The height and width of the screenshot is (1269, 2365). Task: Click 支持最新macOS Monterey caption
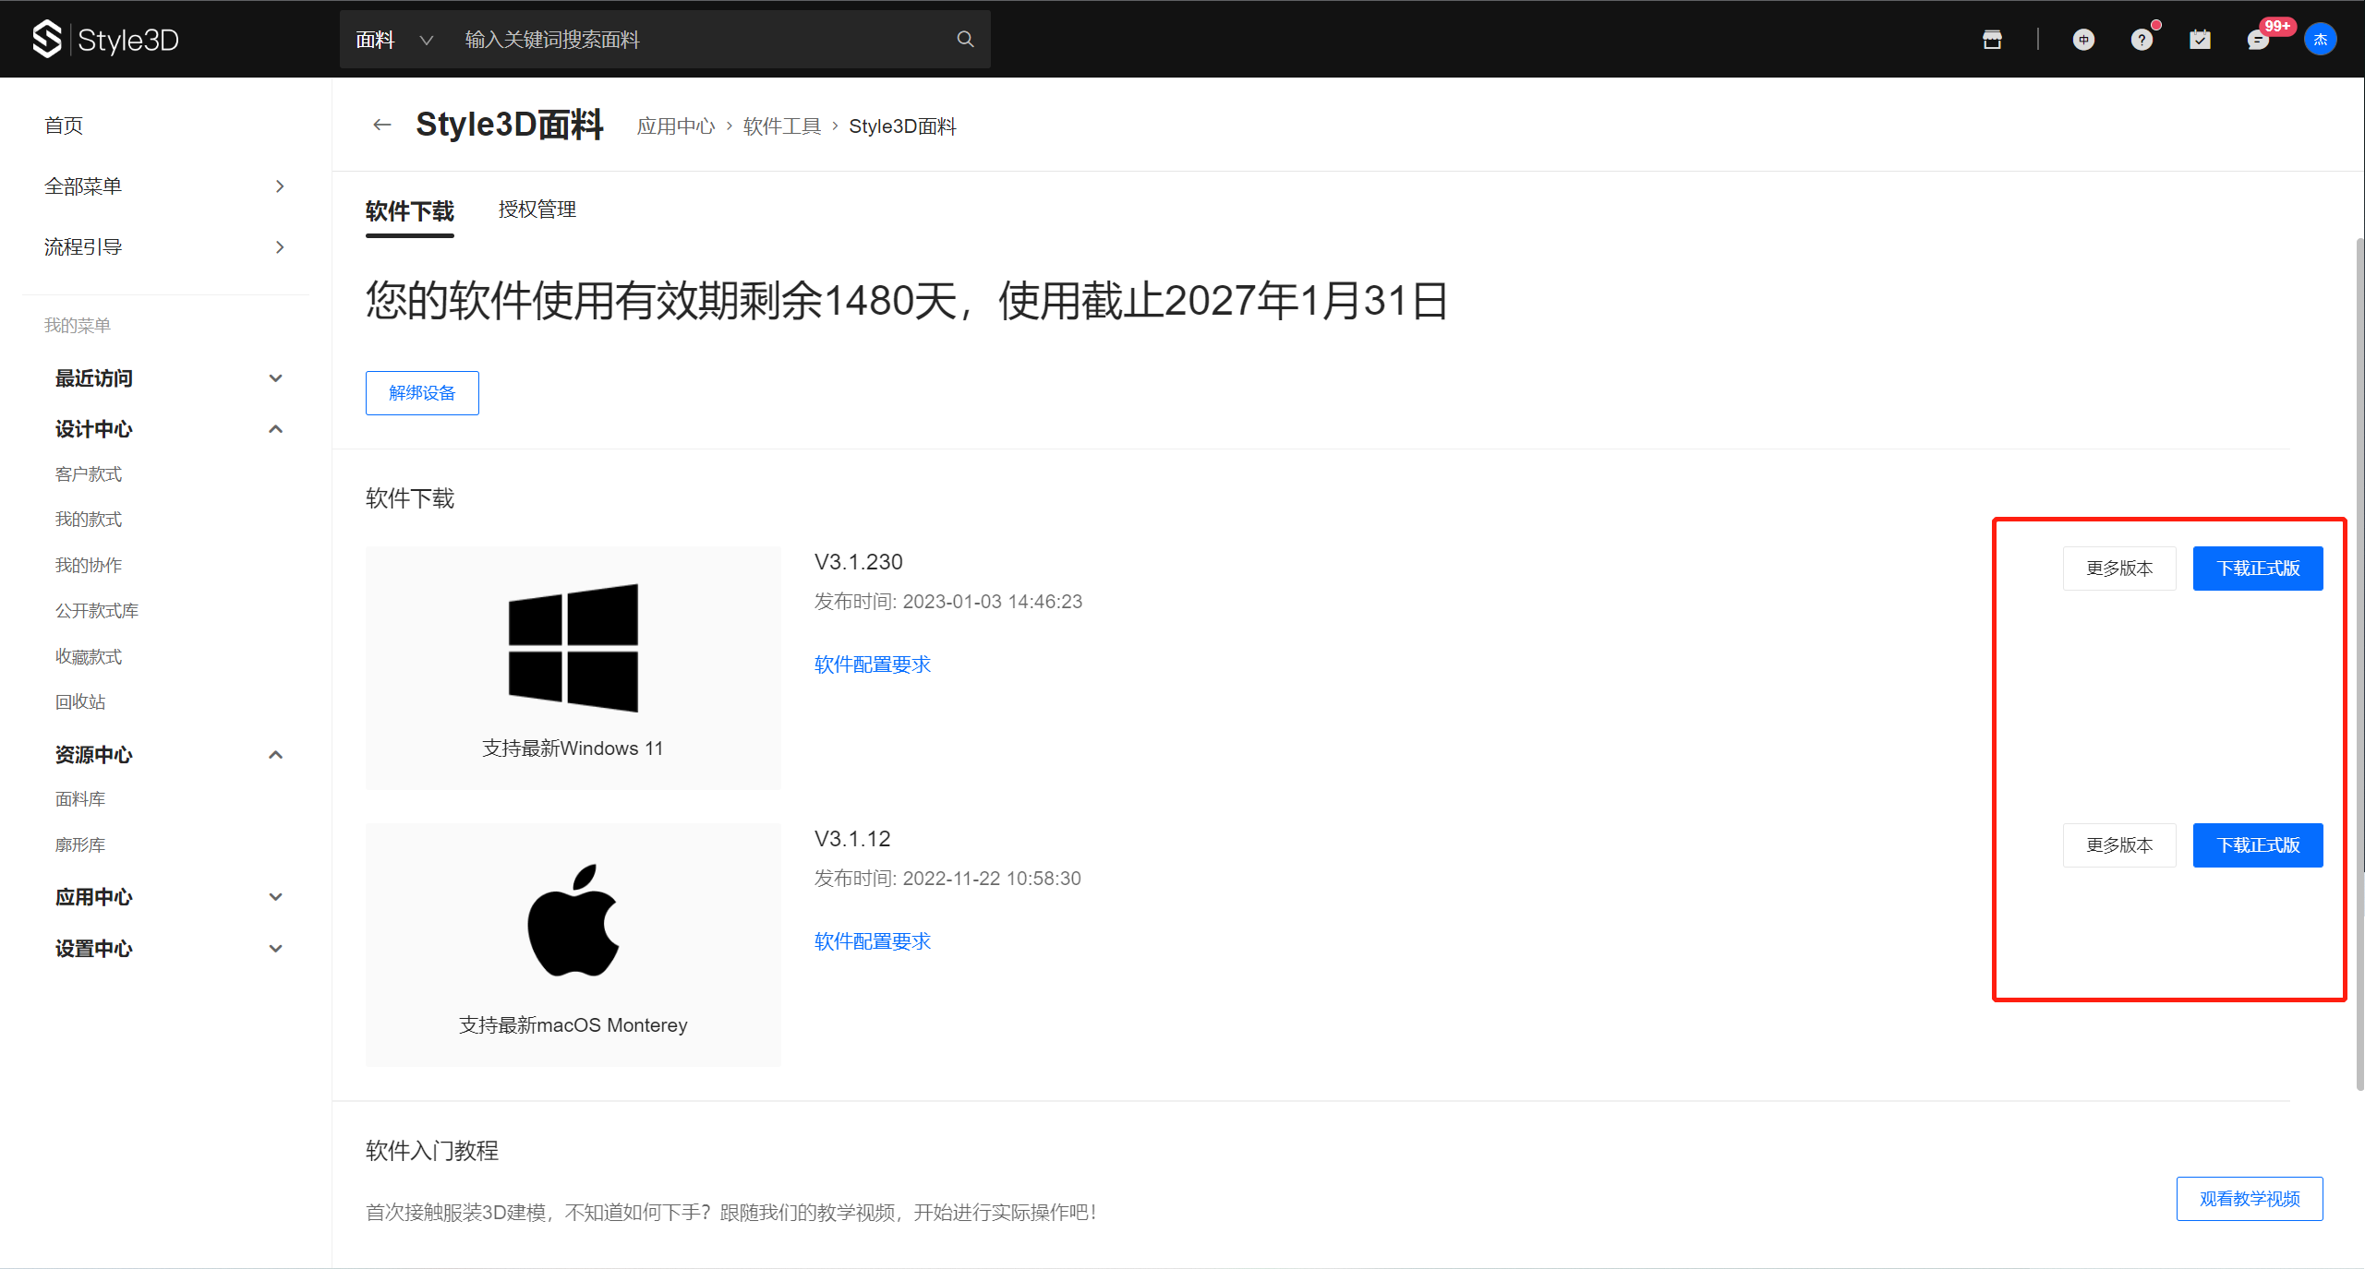(x=573, y=1025)
